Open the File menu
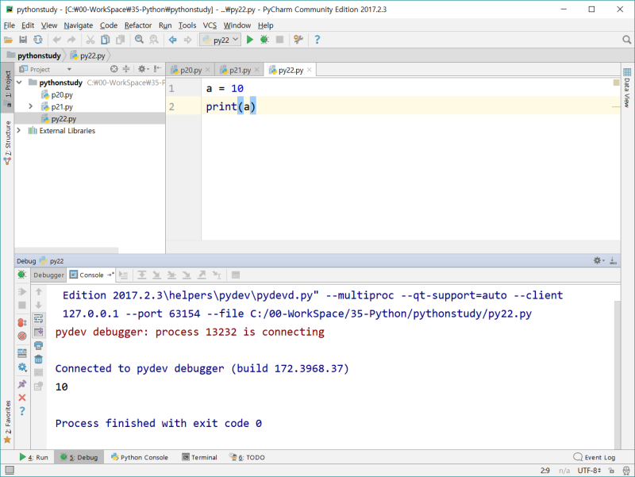 (x=10, y=25)
